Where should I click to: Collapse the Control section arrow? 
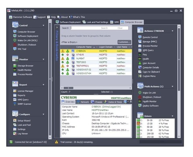(43, 25)
